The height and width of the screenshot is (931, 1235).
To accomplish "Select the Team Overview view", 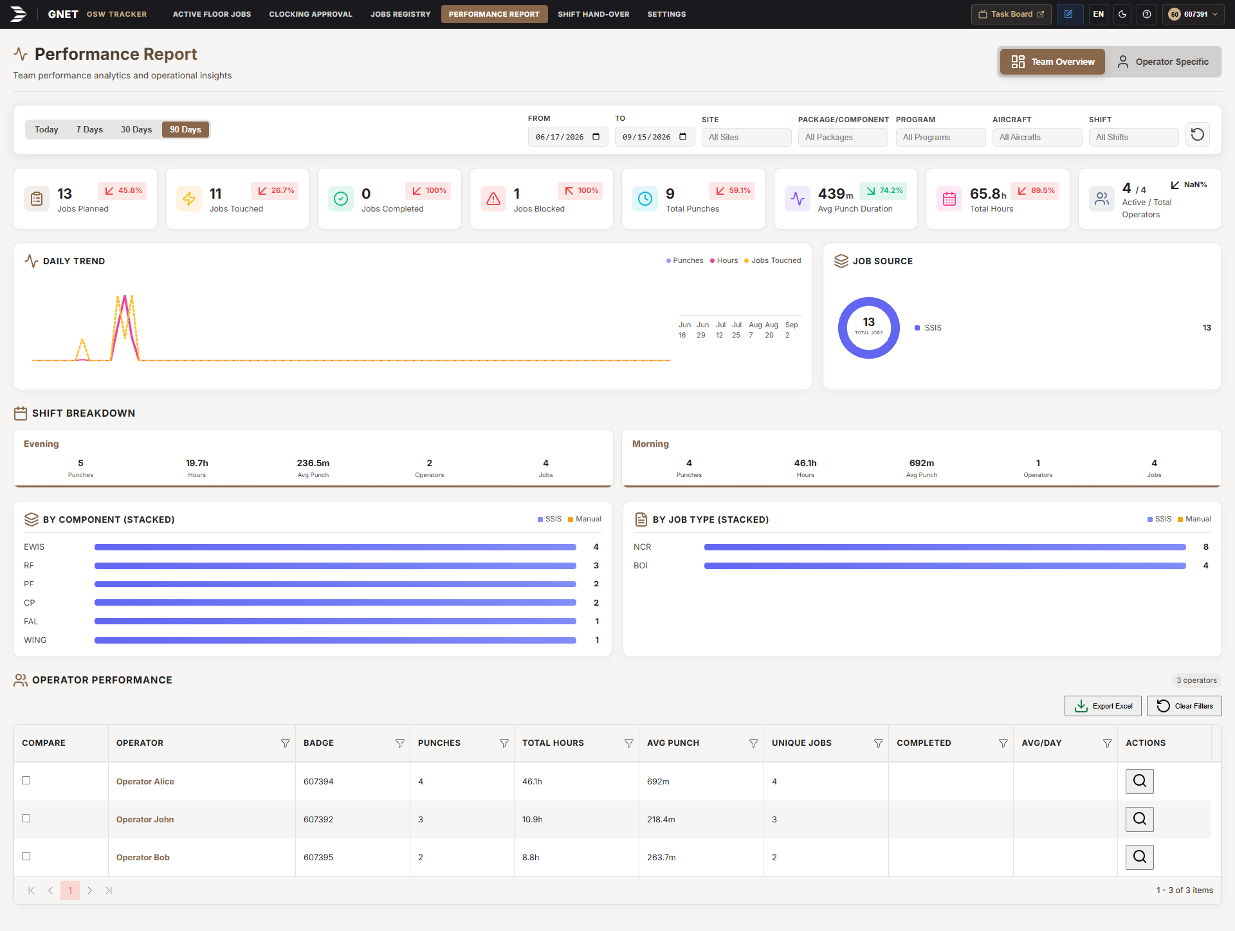I will click(x=1052, y=62).
